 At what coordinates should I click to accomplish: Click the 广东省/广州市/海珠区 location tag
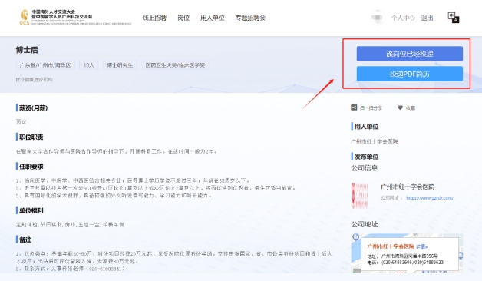[x=45, y=65]
